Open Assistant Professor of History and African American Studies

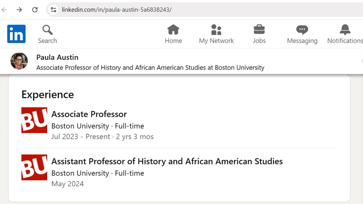tap(167, 161)
